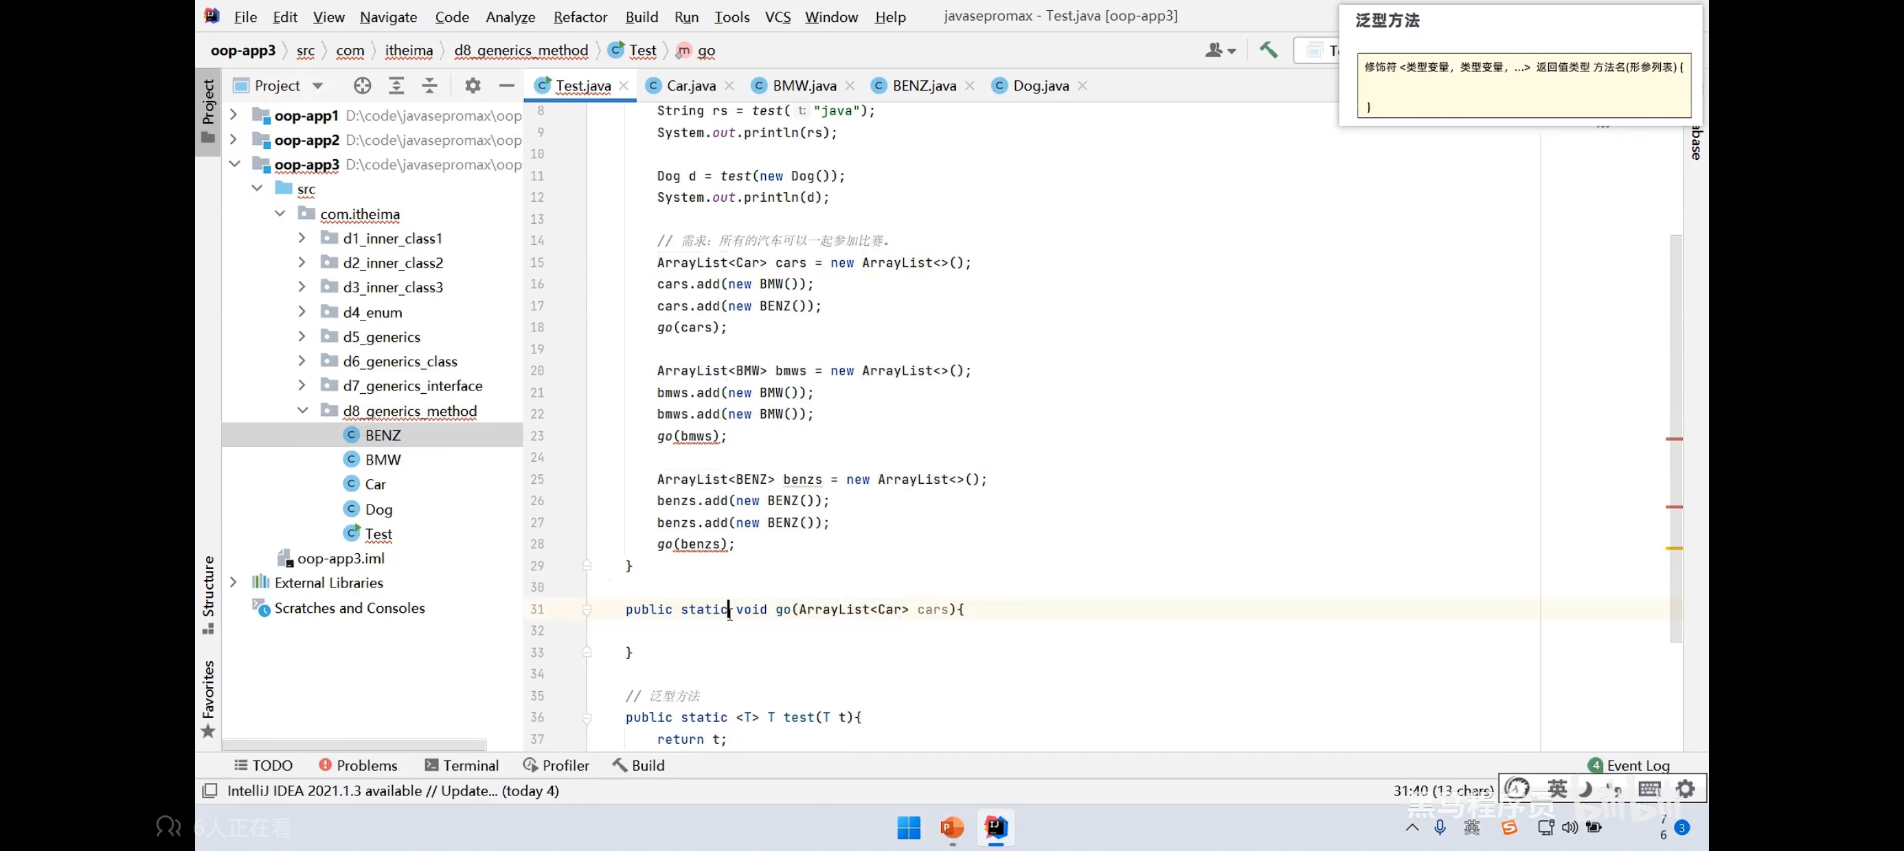Click the Collapse All icon in Project panel
This screenshot has width=1904, height=851.
pyautogui.click(x=429, y=86)
